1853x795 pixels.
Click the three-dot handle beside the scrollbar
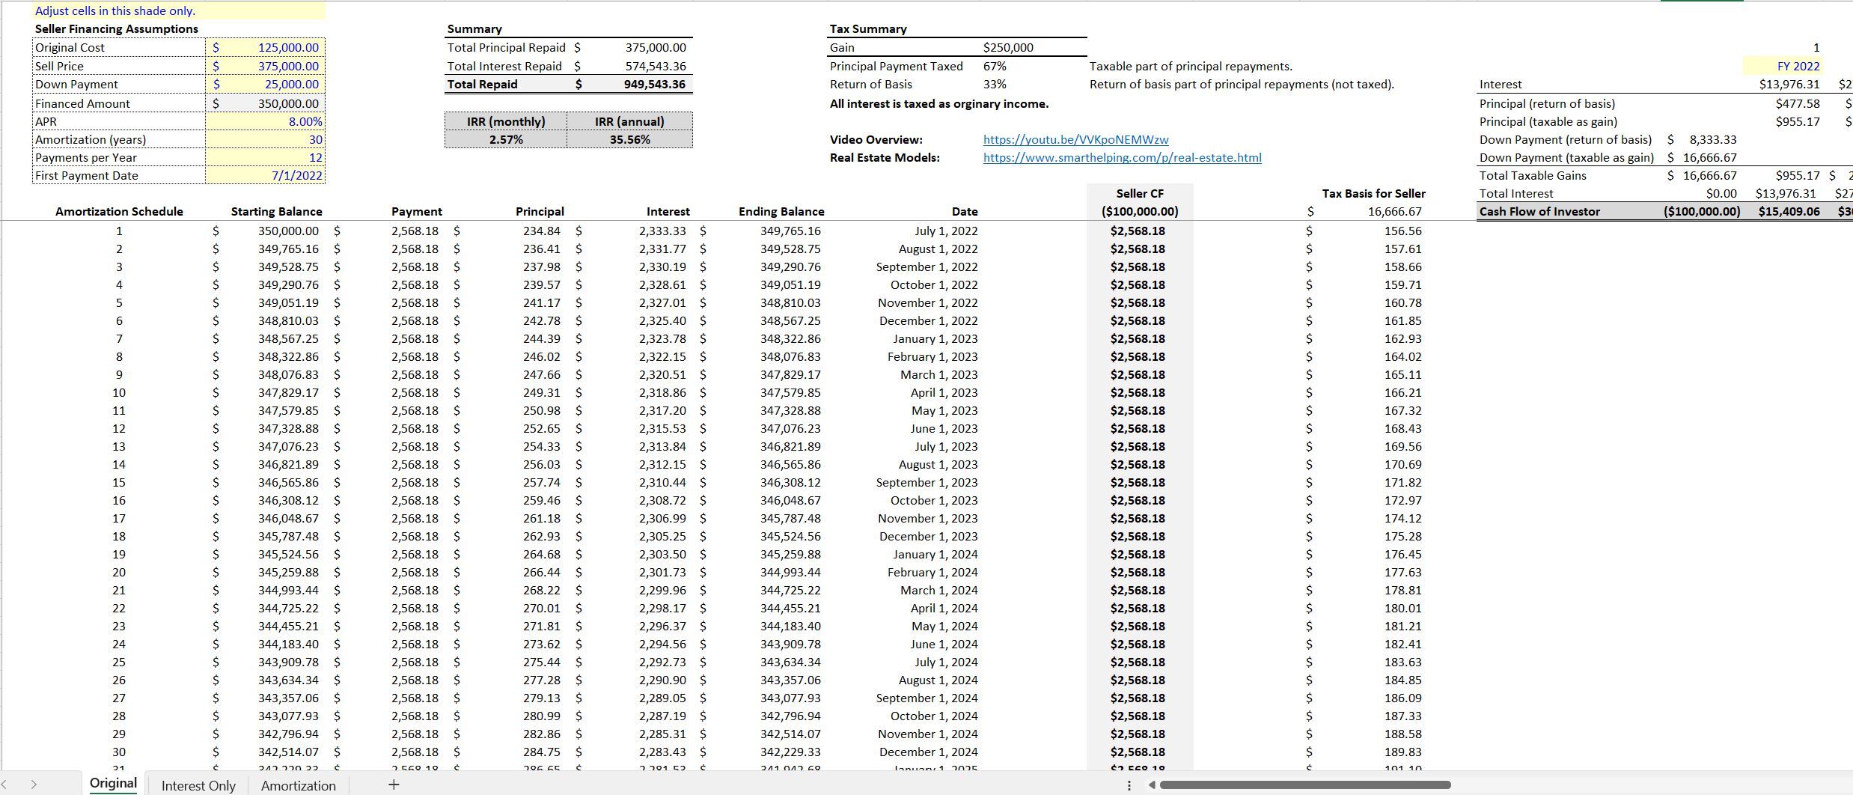[1129, 785]
